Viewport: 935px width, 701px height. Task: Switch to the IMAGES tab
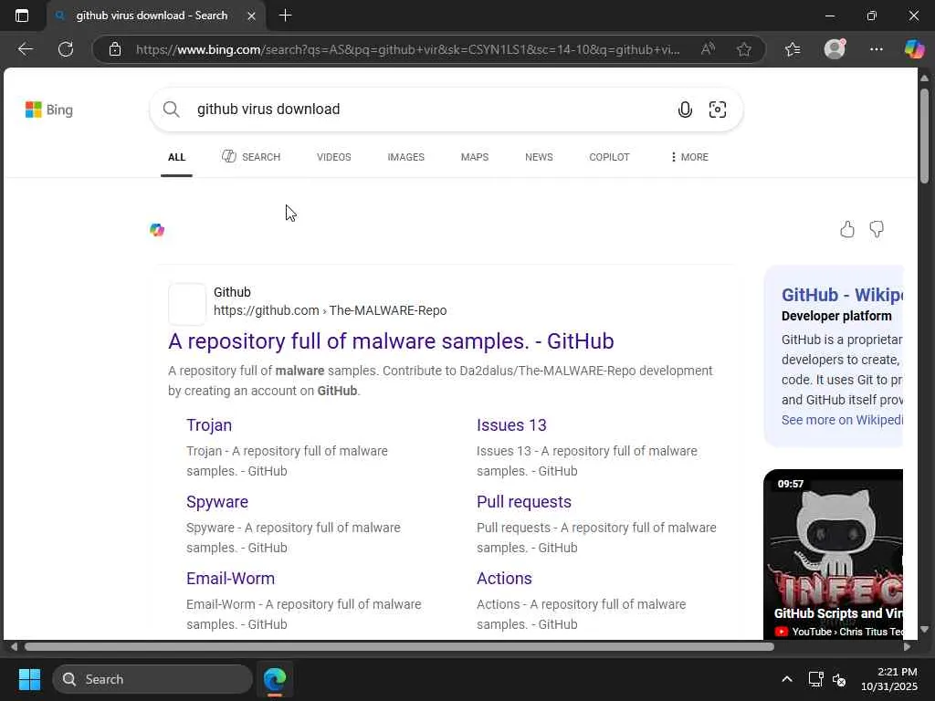(x=406, y=157)
